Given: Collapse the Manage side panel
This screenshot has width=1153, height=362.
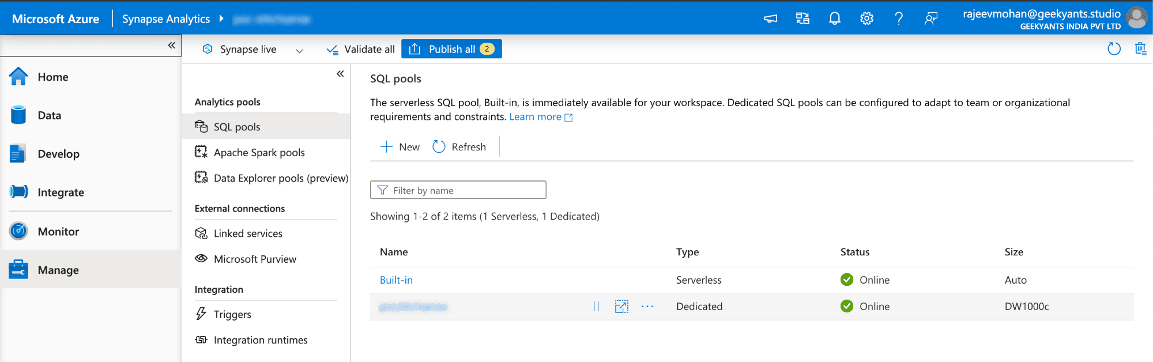Looking at the screenshot, I should pyautogui.click(x=340, y=74).
